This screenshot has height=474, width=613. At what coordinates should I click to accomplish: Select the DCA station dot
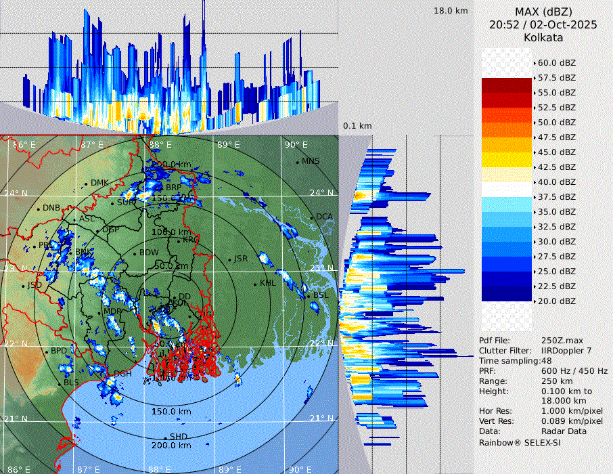pyautogui.click(x=312, y=217)
